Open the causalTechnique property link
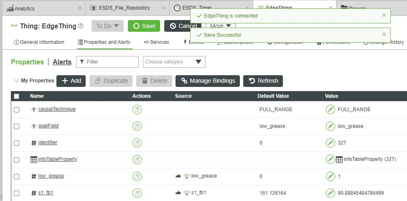This screenshot has width=407, height=201. coord(57,109)
